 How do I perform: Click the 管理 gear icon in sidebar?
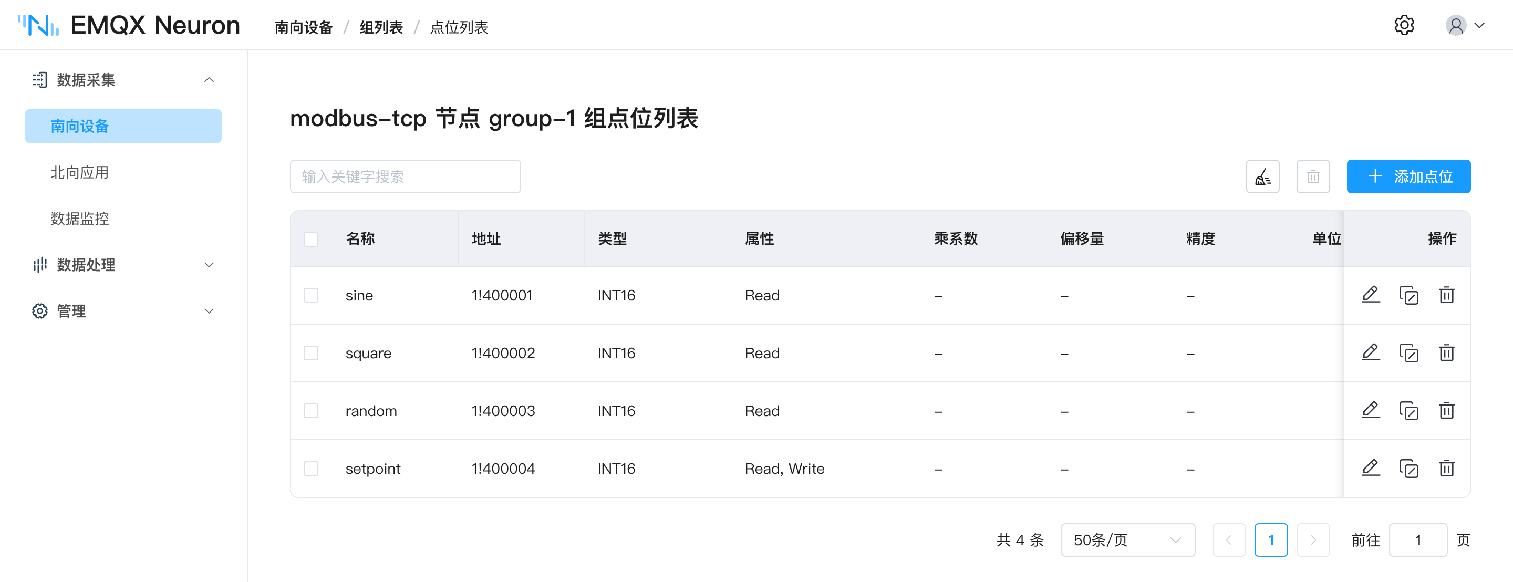tap(39, 310)
